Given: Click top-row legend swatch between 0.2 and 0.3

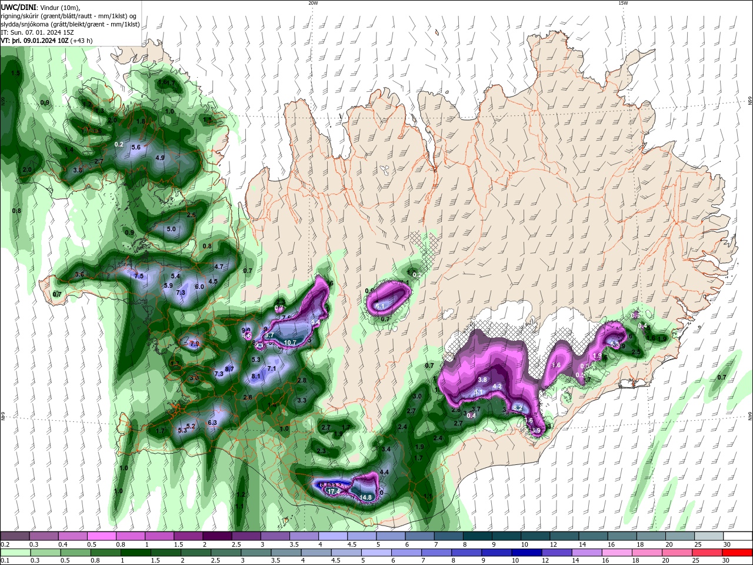Looking at the screenshot, I should [x=15, y=536].
